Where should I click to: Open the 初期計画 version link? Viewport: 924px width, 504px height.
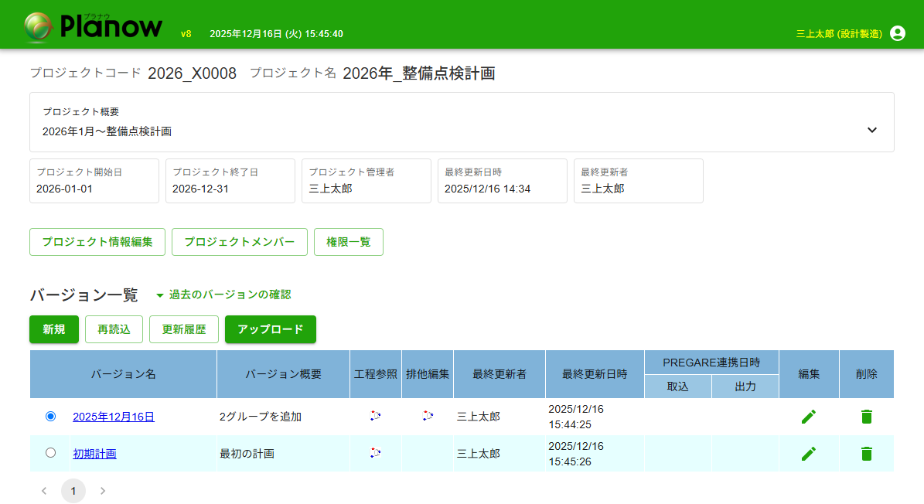click(x=94, y=454)
